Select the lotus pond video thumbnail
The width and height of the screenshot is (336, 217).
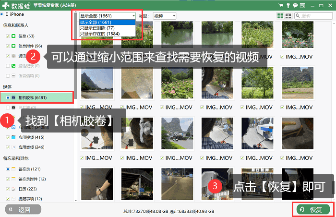[177, 83]
